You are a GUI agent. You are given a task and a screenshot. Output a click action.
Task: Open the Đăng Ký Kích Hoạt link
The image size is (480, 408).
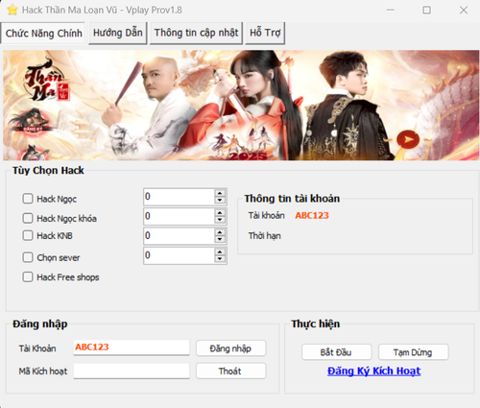tap(374, 371)
